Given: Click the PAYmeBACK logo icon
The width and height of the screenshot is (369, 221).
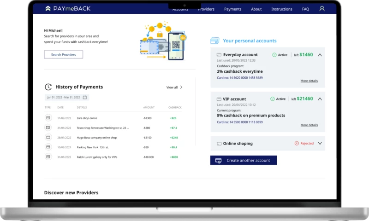Looking at the screenshot, I should click(x=48, y=9).
